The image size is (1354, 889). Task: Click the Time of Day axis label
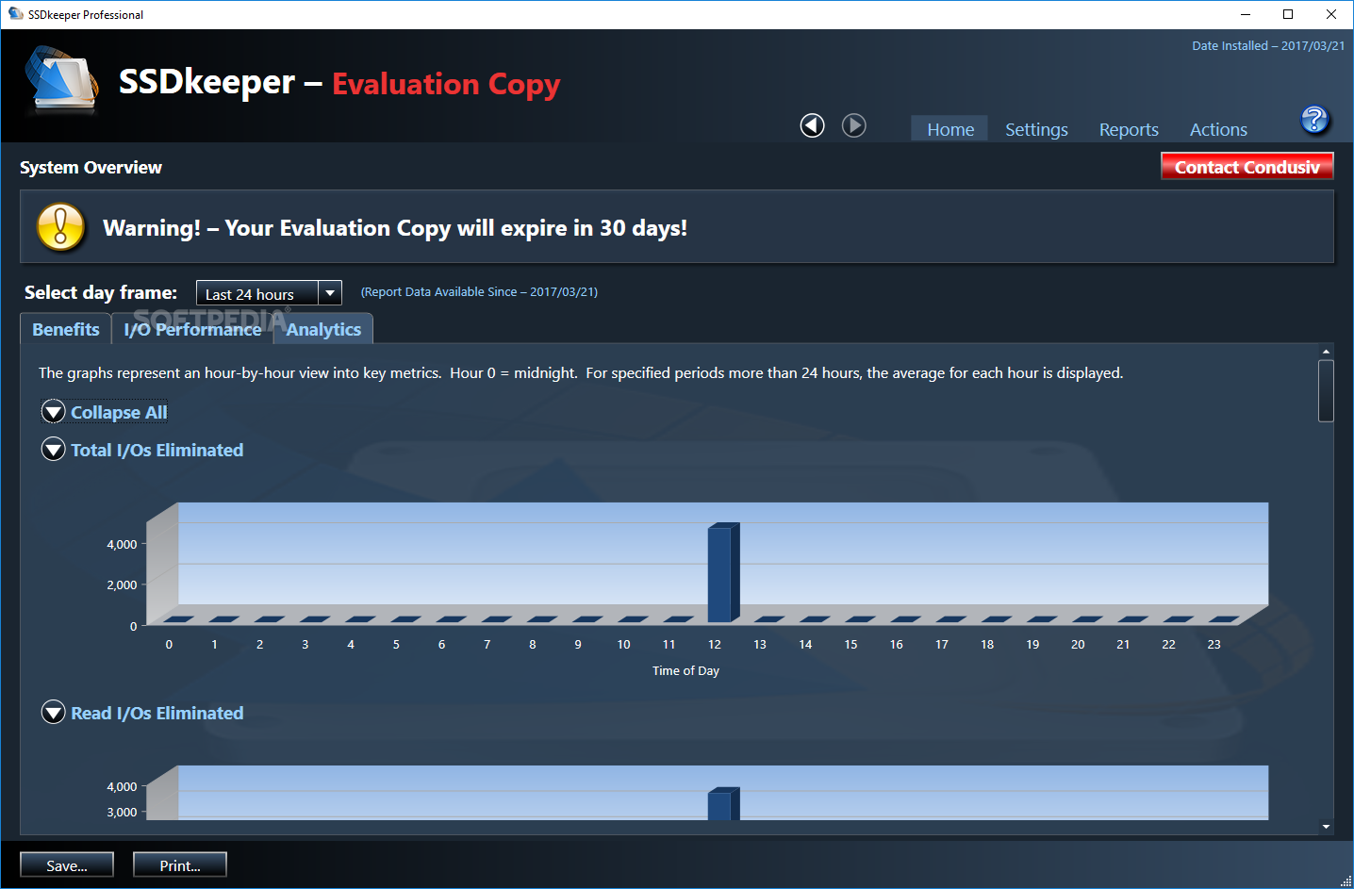tap(685, 670)
